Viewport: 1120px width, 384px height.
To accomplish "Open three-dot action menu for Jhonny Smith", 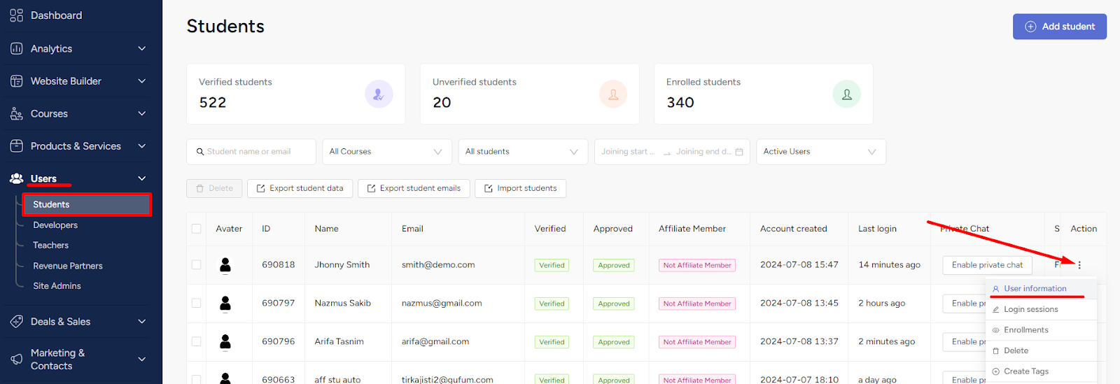I will (1079, 265).
